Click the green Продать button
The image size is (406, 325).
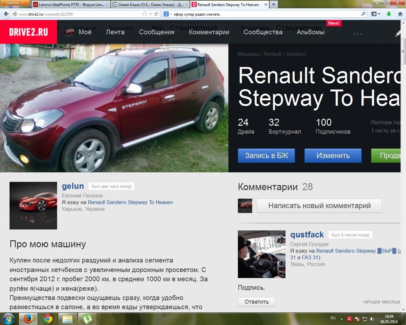386,155
